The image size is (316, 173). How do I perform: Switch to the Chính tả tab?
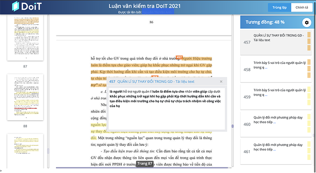pyautogui.click(x=302, y=7)
